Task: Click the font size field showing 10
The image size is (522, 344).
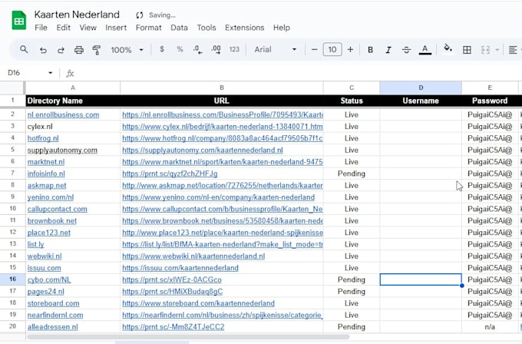Action: [x=332, y=50]
